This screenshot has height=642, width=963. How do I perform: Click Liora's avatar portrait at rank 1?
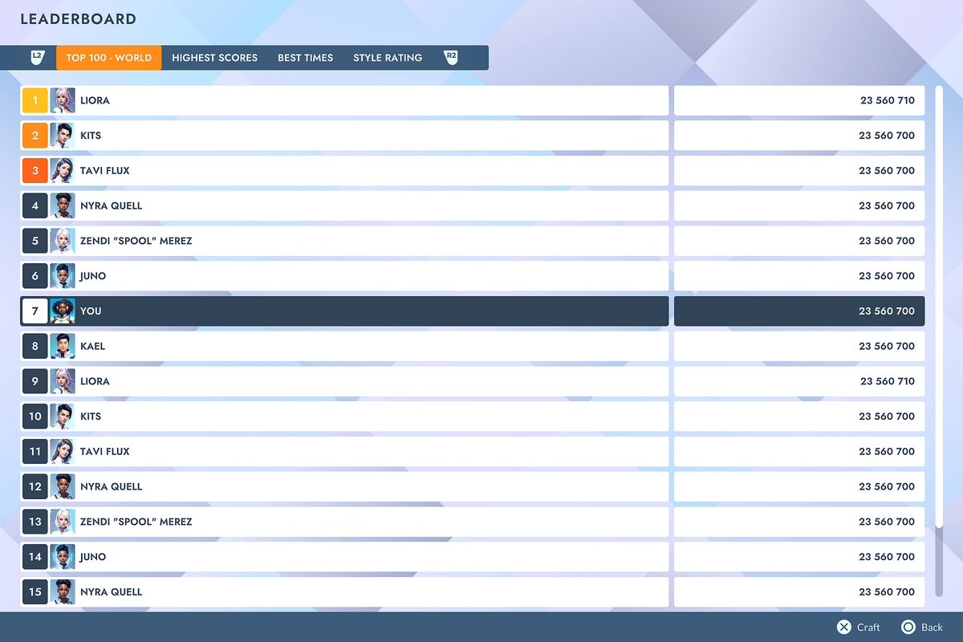tap(63, 100)
